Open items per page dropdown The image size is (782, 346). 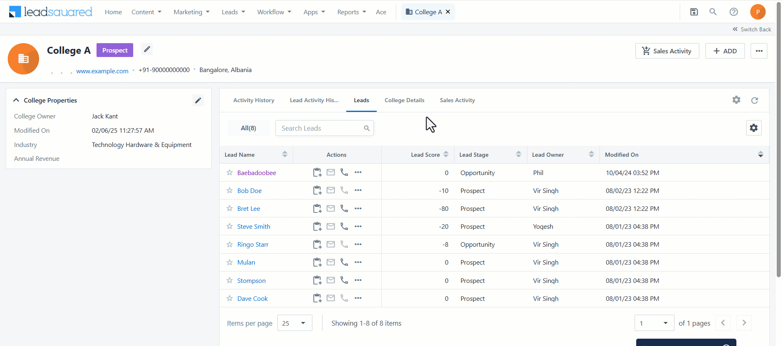(295, 323)
